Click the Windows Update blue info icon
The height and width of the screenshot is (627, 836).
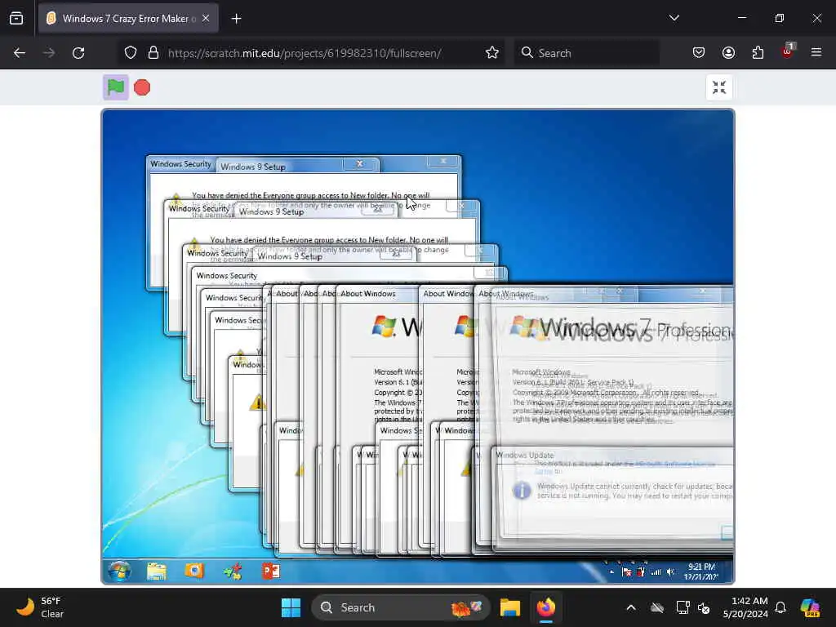point(522,491)
